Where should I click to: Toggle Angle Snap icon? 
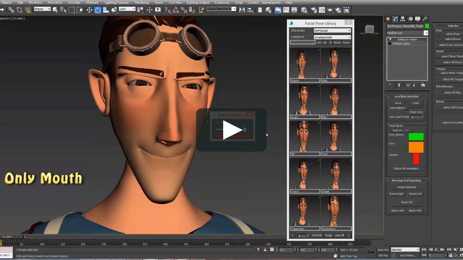(x=176, y=10)
